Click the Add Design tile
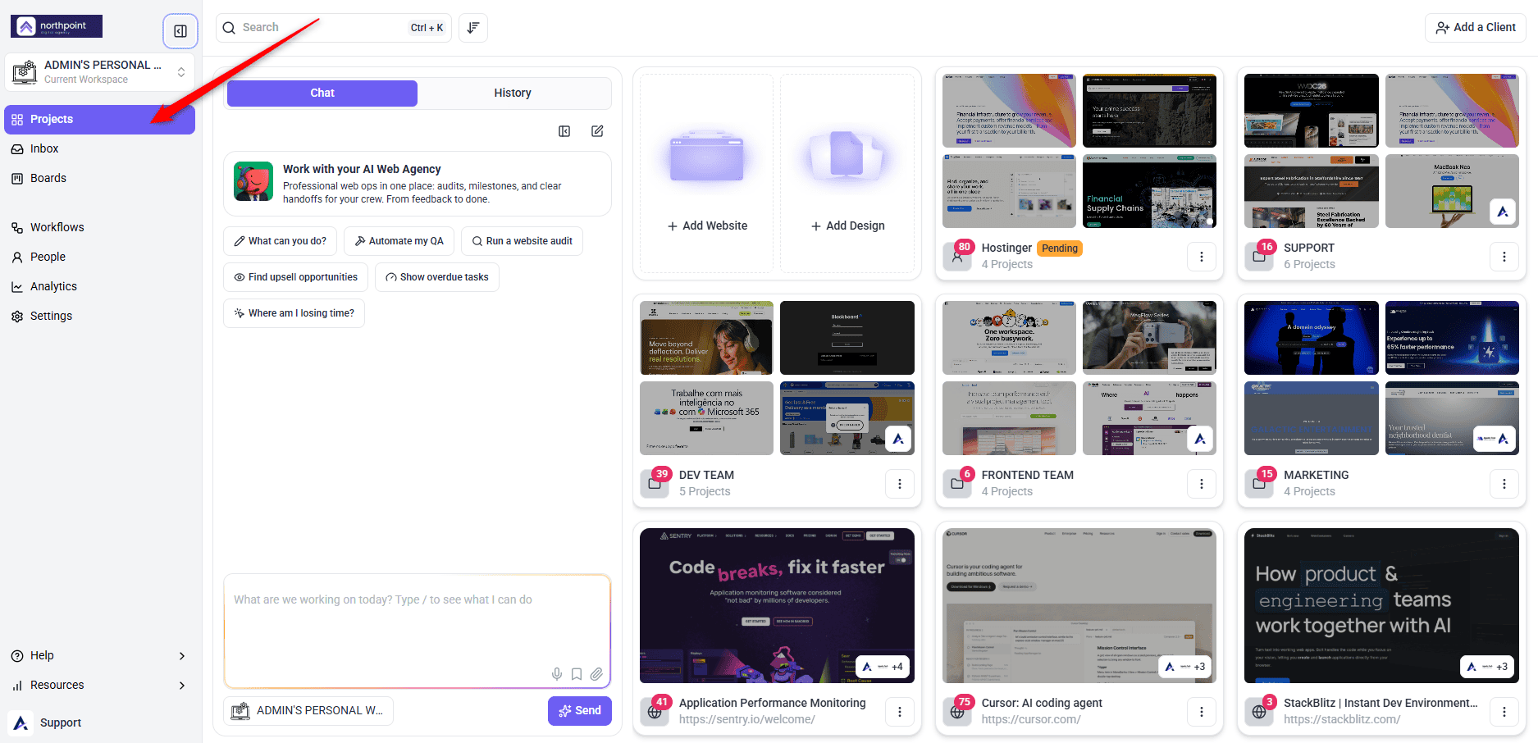This screenshot has height=743, width=1538. pyautogui.click(x=847, y=174)
